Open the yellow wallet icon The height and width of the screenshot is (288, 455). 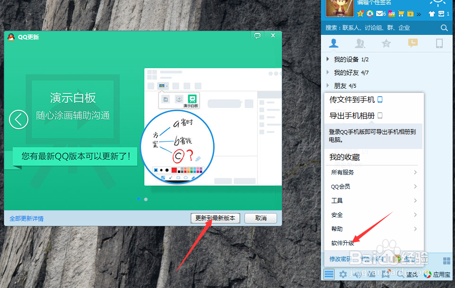coord(410,14)
